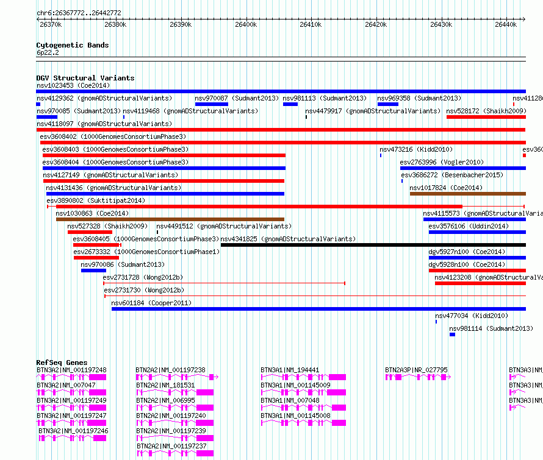543x460 pixels.
Task: Open nsv1030863 (Coe2014) variant label
Action: pyautogui.click(x=92, y=213)
